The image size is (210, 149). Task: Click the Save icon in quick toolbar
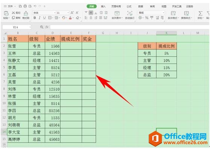point(20,6)
